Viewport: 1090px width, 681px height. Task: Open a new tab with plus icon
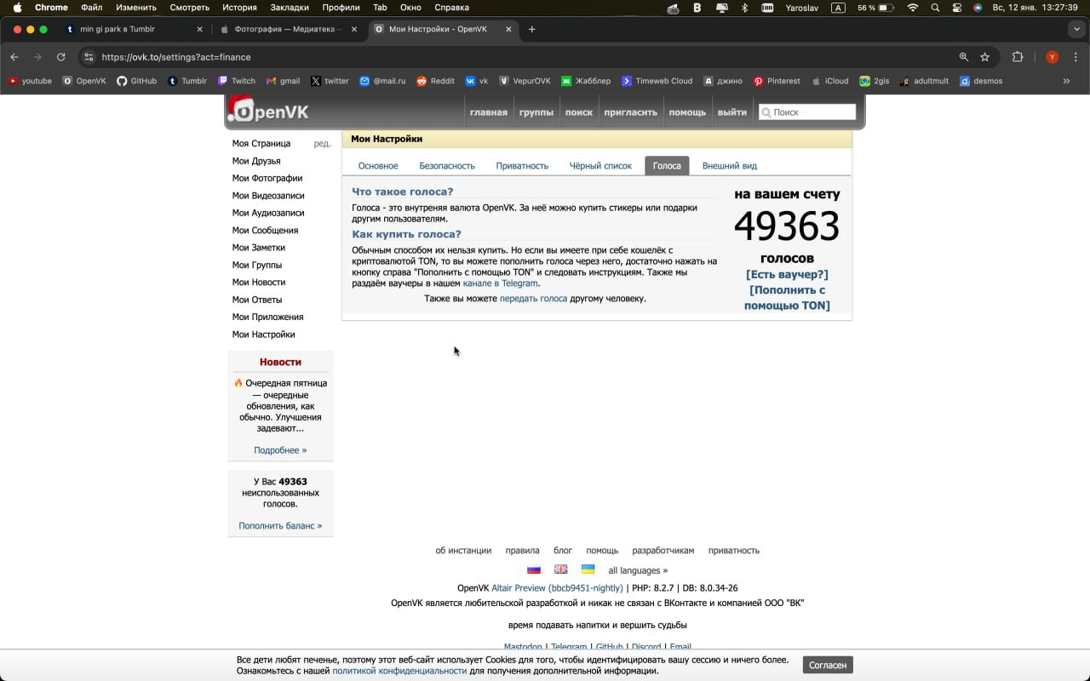click(x=532, y=29)
